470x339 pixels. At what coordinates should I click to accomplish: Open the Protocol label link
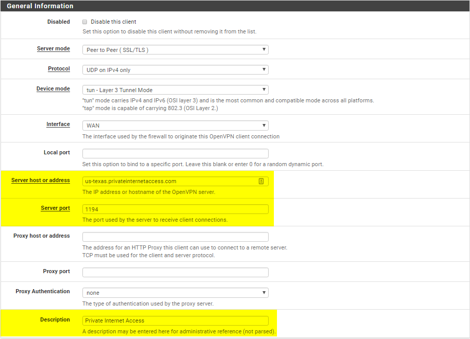(59, 68)
